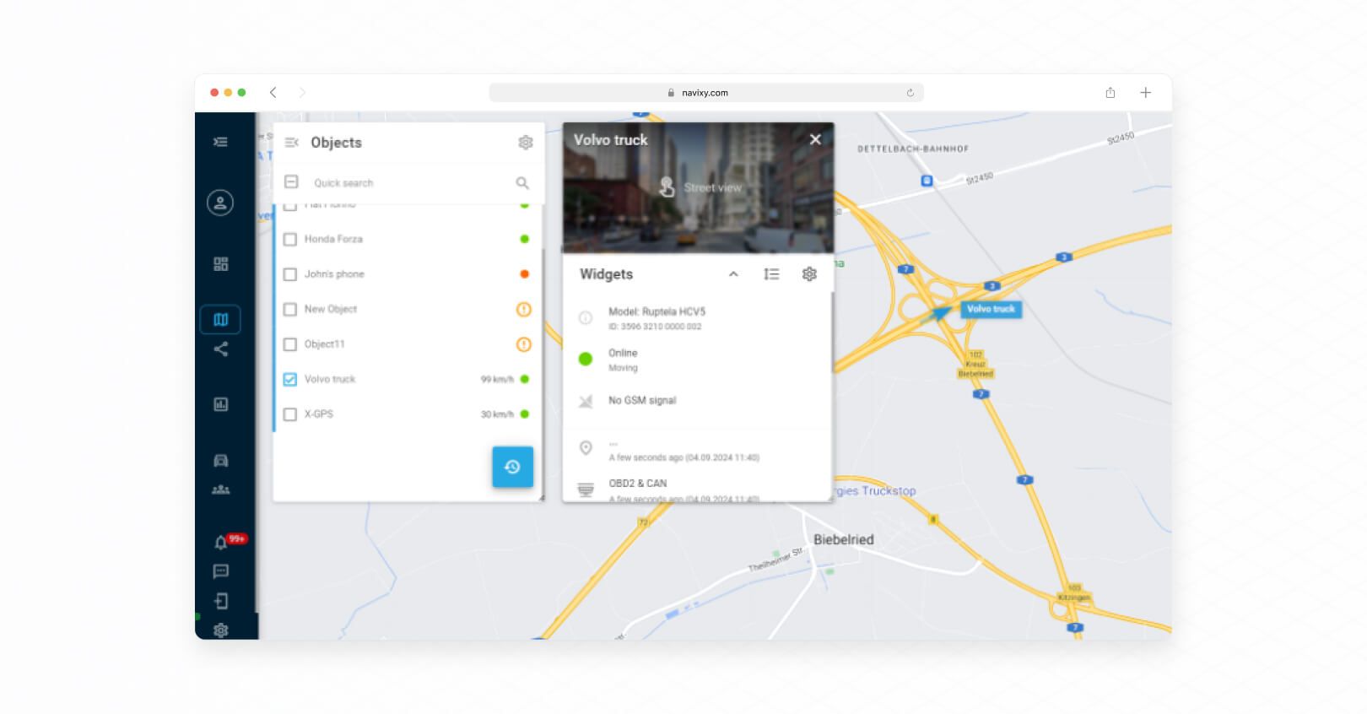Image resolution: width=1367 pixels, height=714 pixels.
Task: Check the Object11 checkbox
Action: tap(290, 344)
